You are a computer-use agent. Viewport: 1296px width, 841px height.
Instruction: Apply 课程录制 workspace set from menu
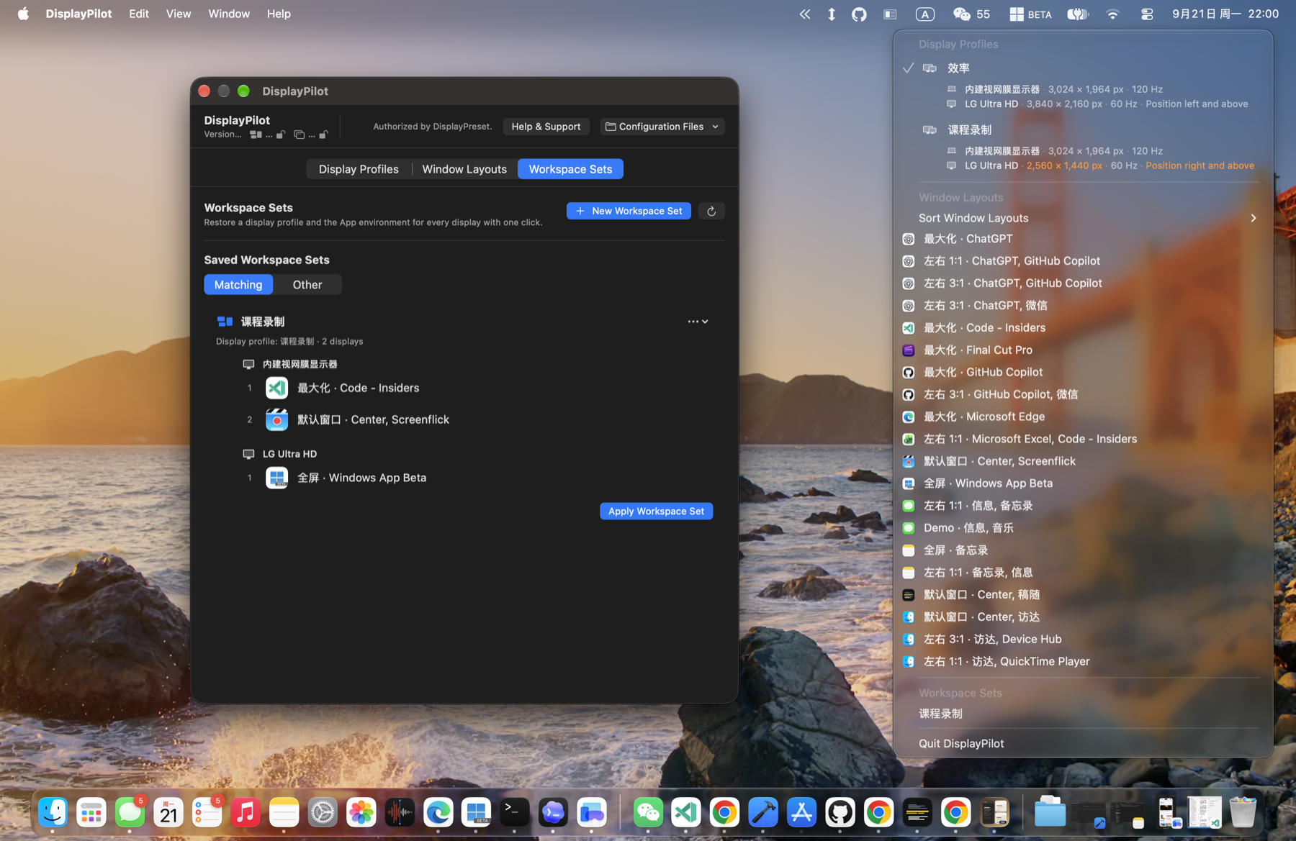pos(1083,714)
